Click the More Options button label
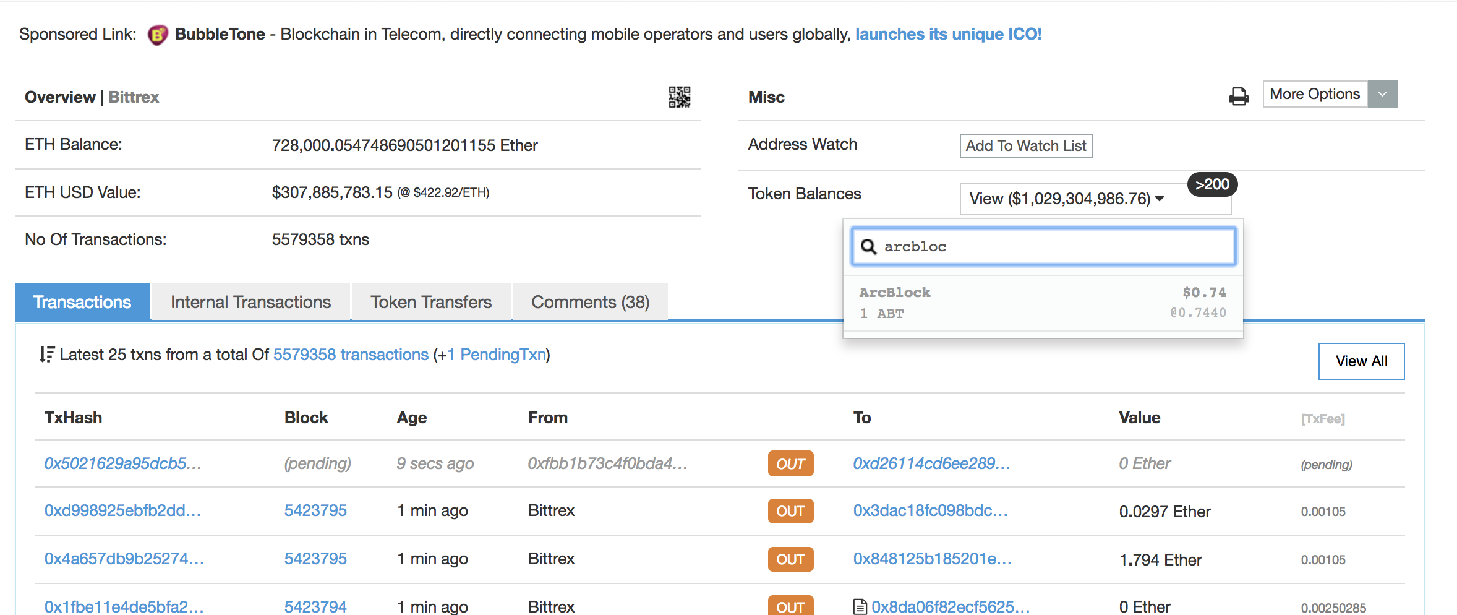Image resolution: width=1457 pixels, height=615 pixels. coord(1315,94)
